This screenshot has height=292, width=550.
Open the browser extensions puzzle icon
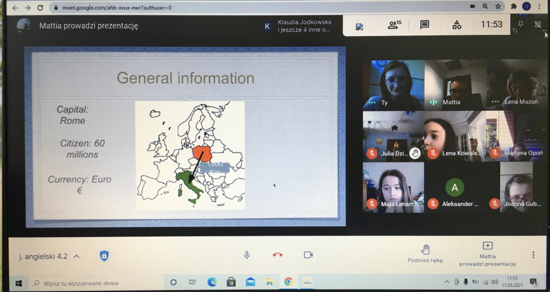(514, 6)
